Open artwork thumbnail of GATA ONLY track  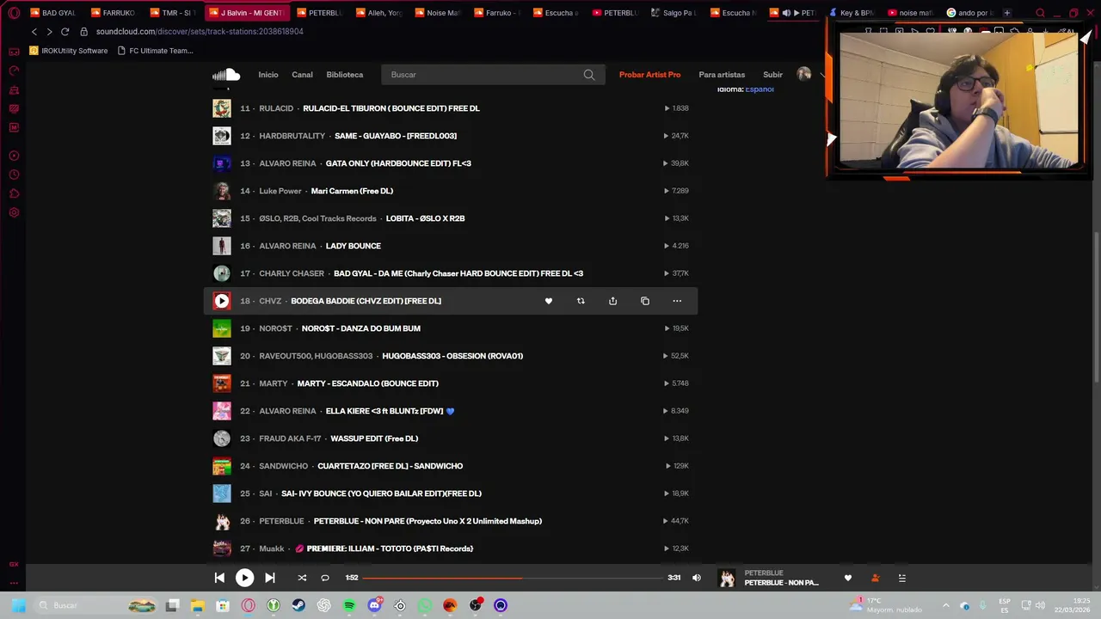pos(222,163)
